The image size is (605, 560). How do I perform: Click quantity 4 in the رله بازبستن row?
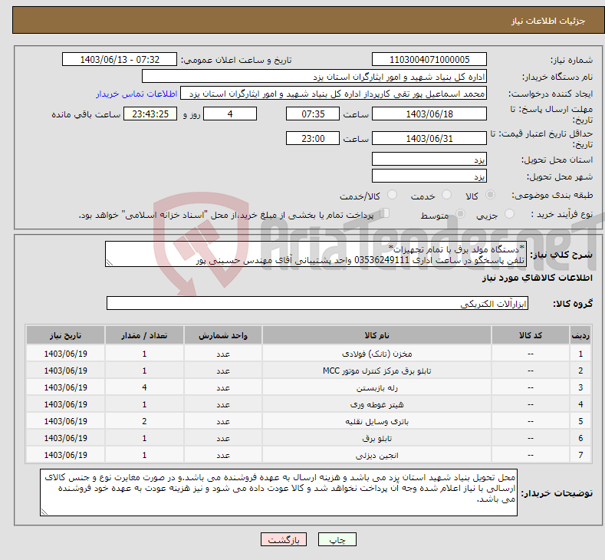click(144, 387)
